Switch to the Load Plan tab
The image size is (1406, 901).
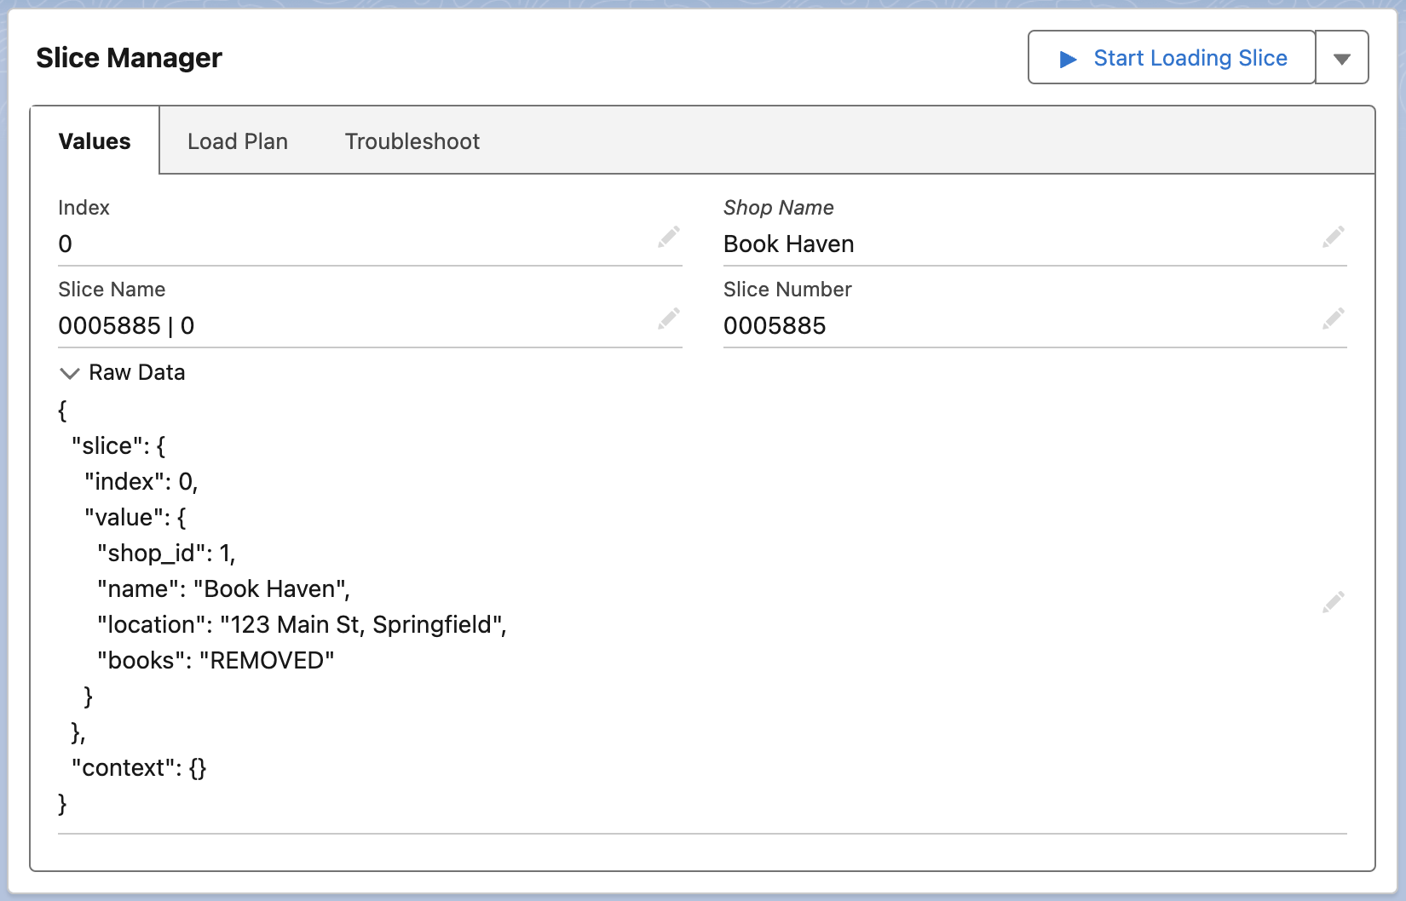pyautogui.click(x=238, y=141)
